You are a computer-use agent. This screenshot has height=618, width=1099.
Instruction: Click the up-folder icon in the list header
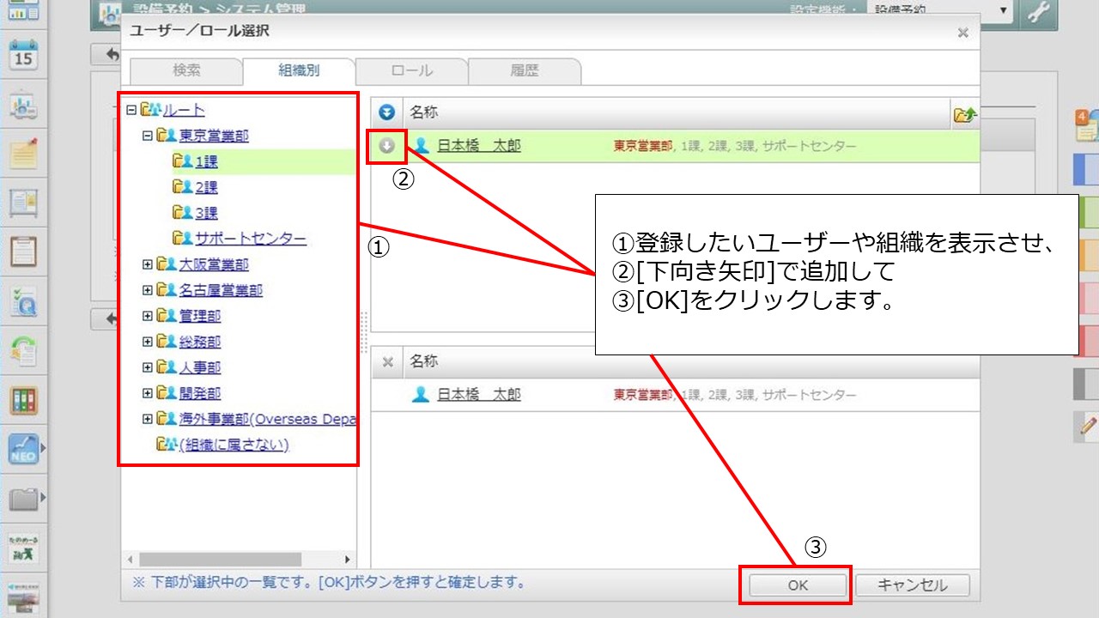965,114
